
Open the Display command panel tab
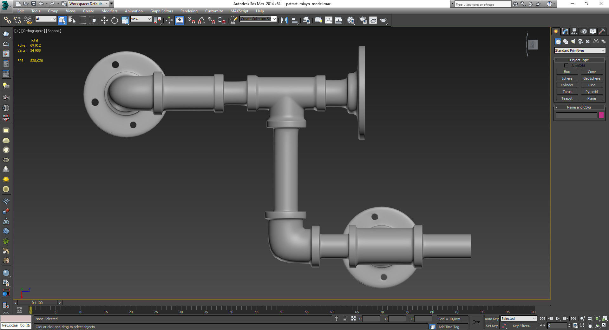point(593,31)
